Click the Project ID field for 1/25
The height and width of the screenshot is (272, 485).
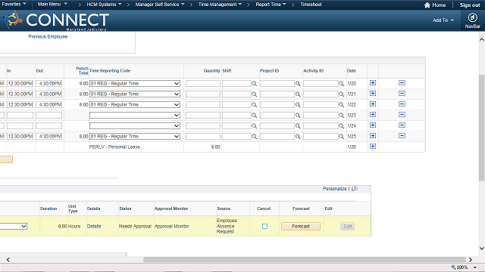pos(277,136)
